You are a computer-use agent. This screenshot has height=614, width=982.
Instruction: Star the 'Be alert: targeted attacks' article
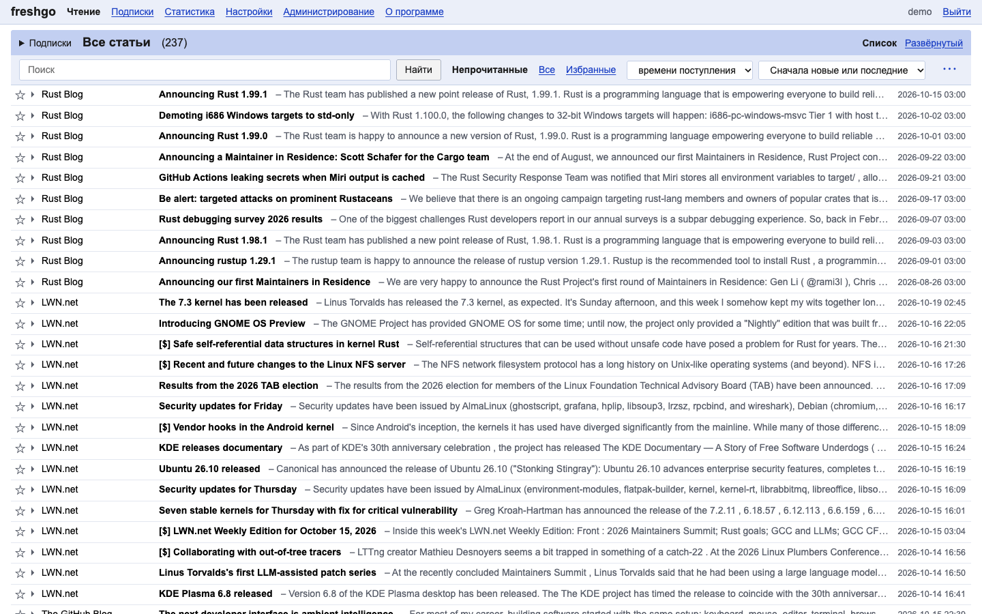[20, 199]
